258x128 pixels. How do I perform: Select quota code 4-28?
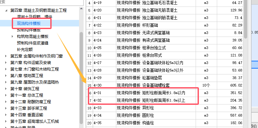(104, 71)
